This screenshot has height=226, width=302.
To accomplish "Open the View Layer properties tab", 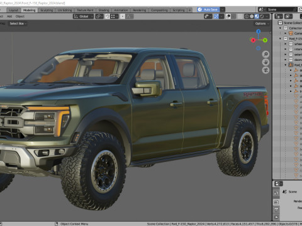I will [276, 217].
